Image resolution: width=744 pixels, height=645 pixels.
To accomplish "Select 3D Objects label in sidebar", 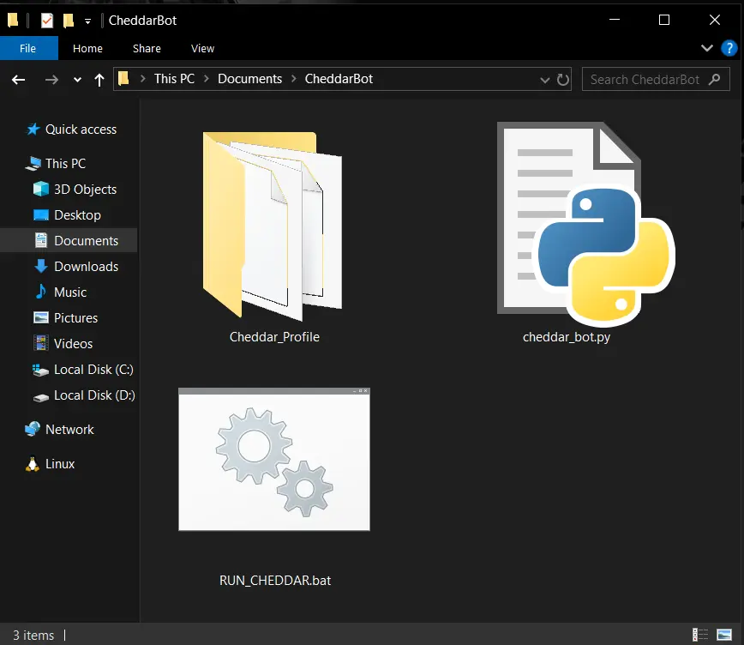I will coord(86,189).
